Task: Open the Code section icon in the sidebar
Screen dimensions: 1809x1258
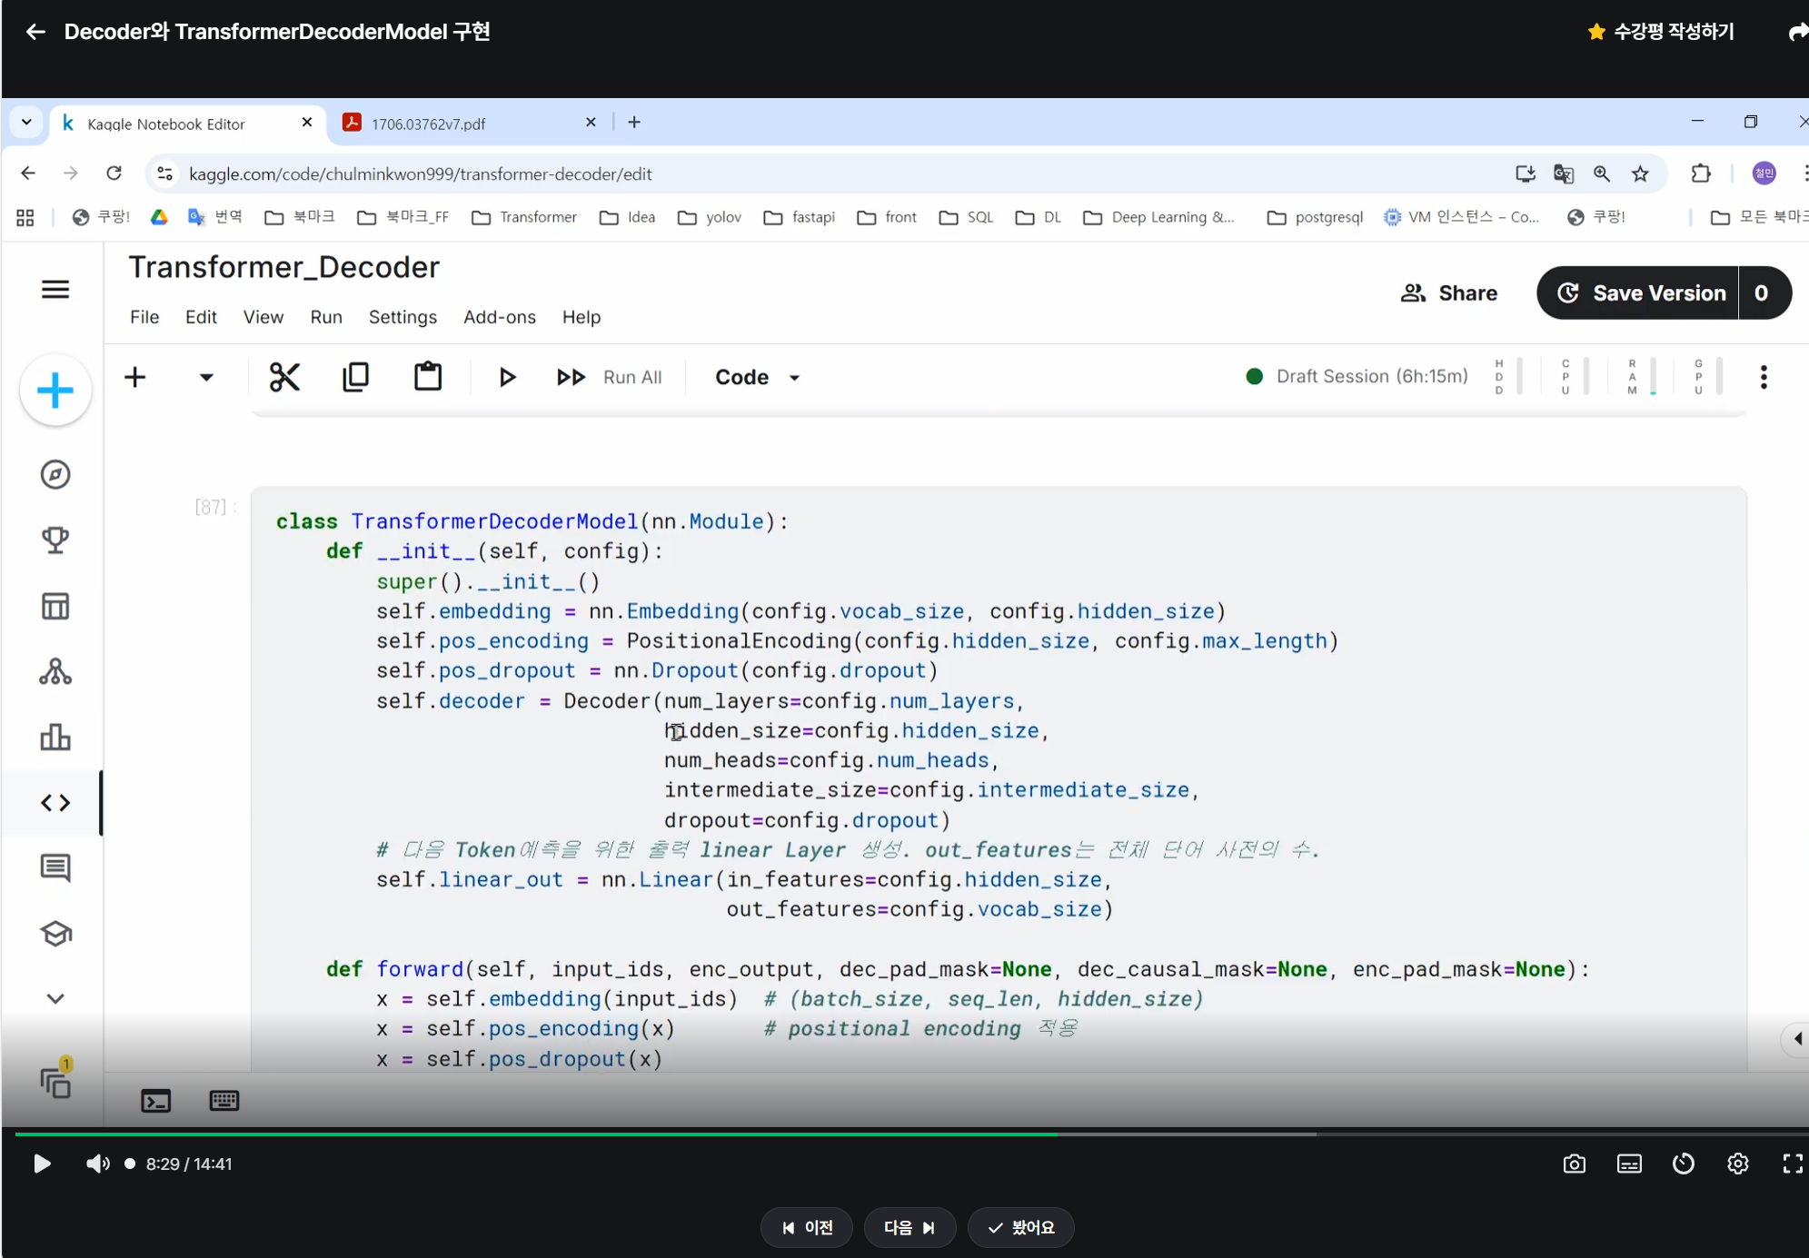Action: (55, 803)
